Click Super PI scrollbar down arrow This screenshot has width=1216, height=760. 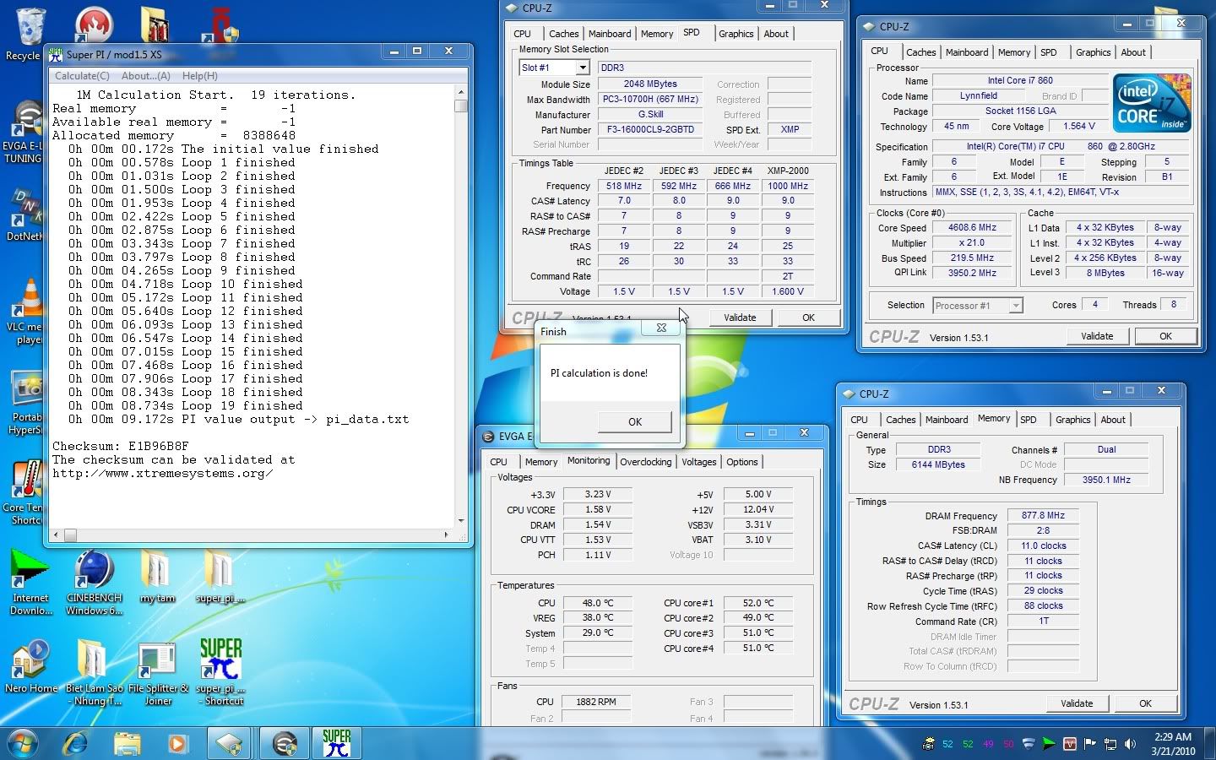click(x=461, y=521)
